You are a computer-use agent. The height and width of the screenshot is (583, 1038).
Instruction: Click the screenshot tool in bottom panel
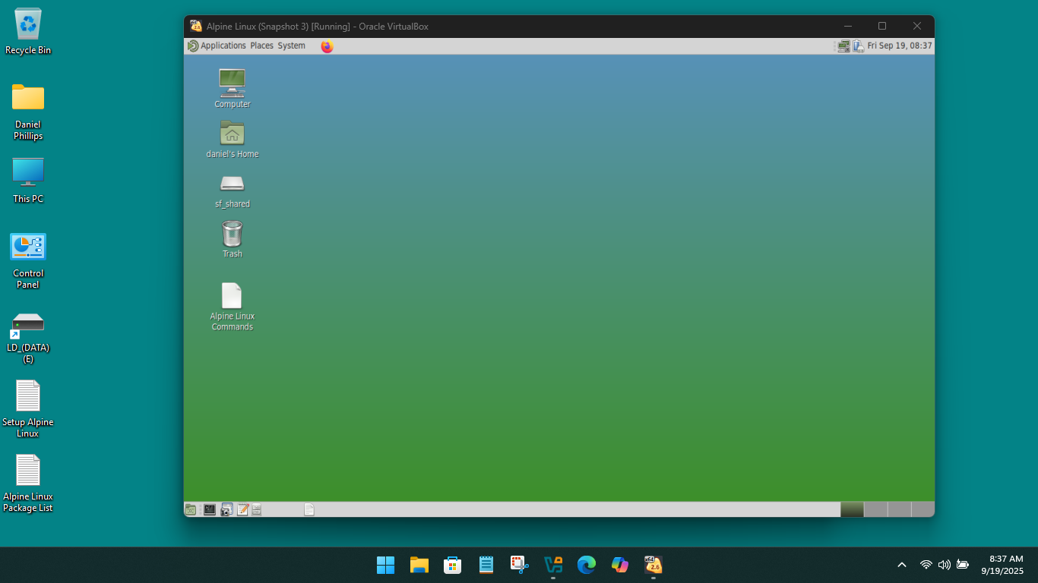226,509
